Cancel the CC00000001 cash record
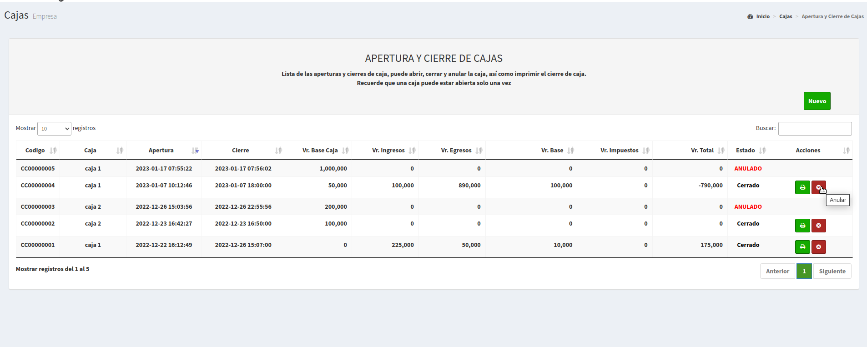 (x=818, y=247)
